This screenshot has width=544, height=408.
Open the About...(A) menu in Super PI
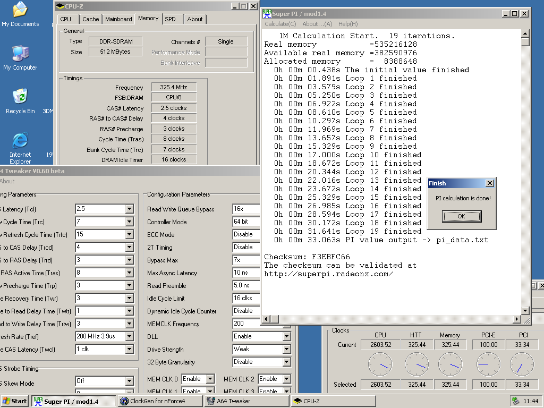317,24
